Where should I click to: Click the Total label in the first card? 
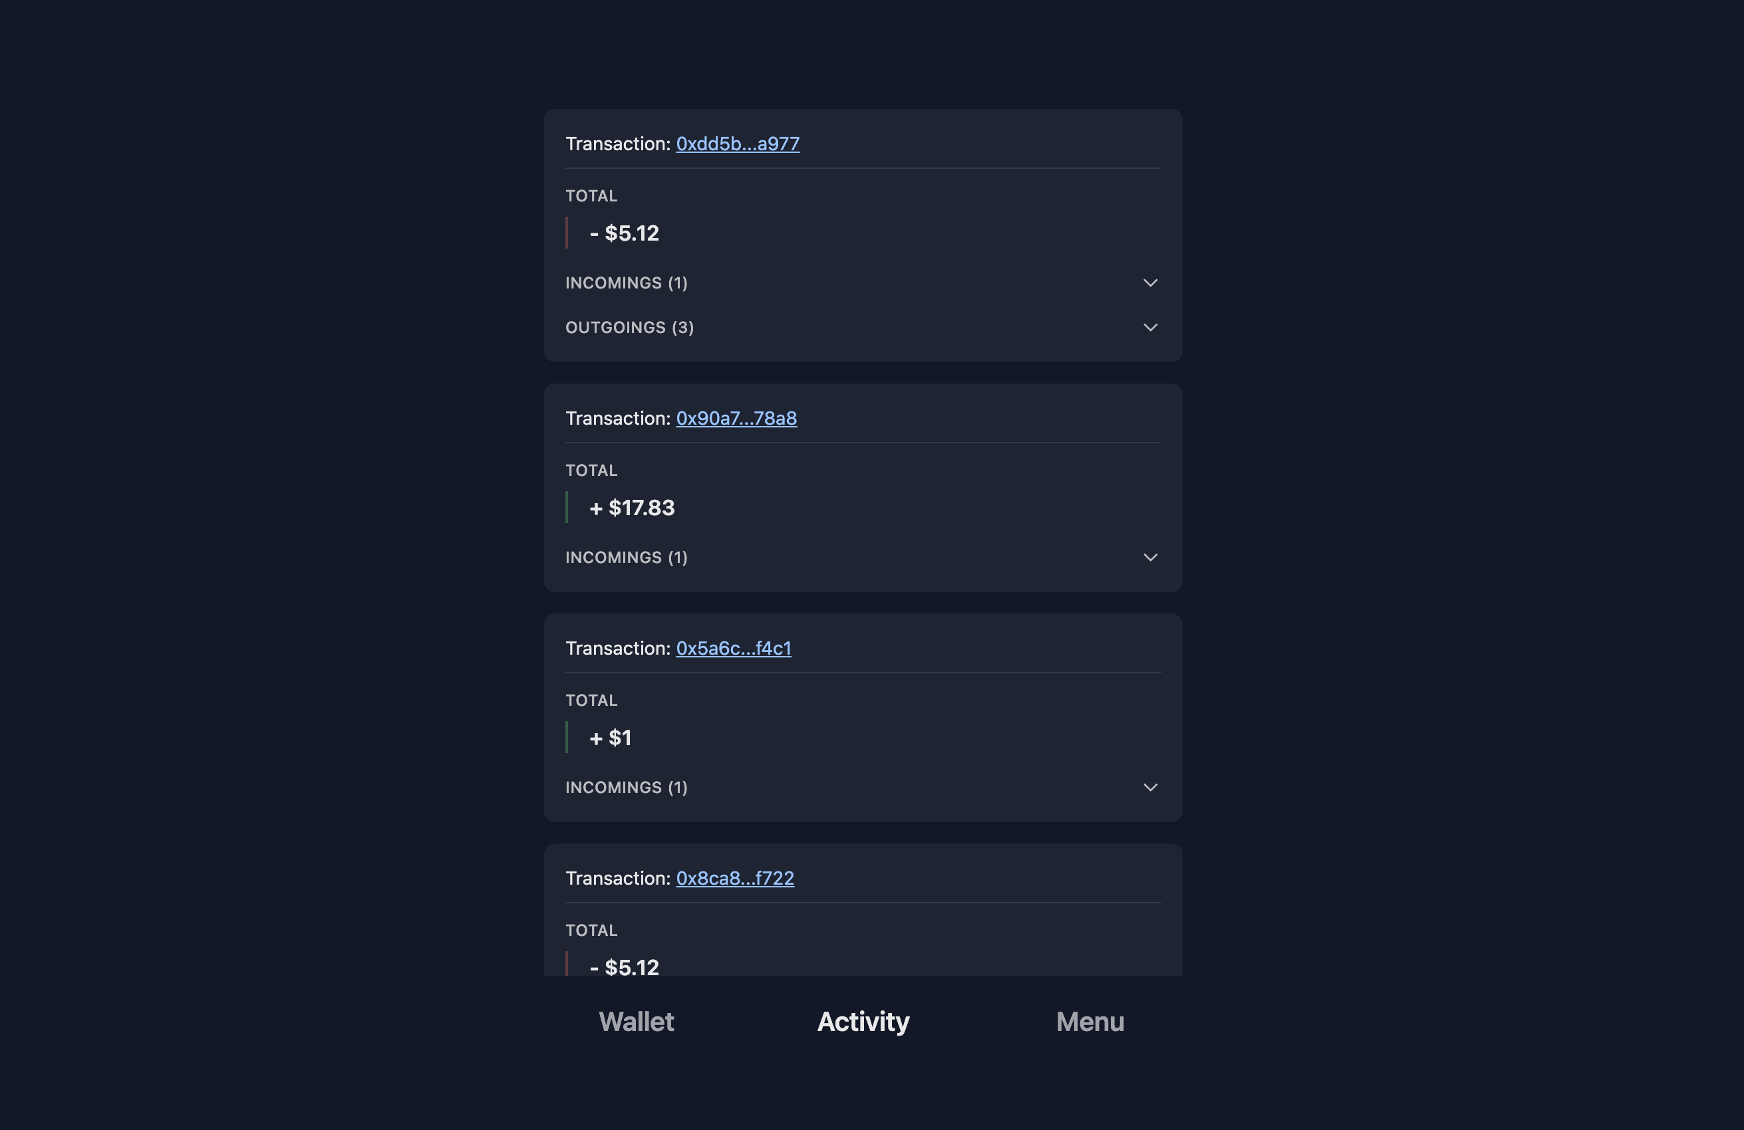[x=591, y=195]
